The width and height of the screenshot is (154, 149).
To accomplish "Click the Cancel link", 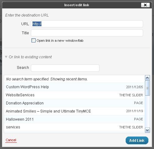I will [x=11, y=140].
